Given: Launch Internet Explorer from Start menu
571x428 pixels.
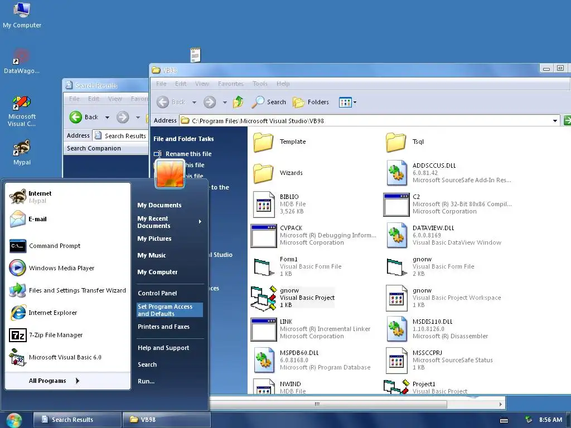Looking at the screenshot, I should (68, 313).
